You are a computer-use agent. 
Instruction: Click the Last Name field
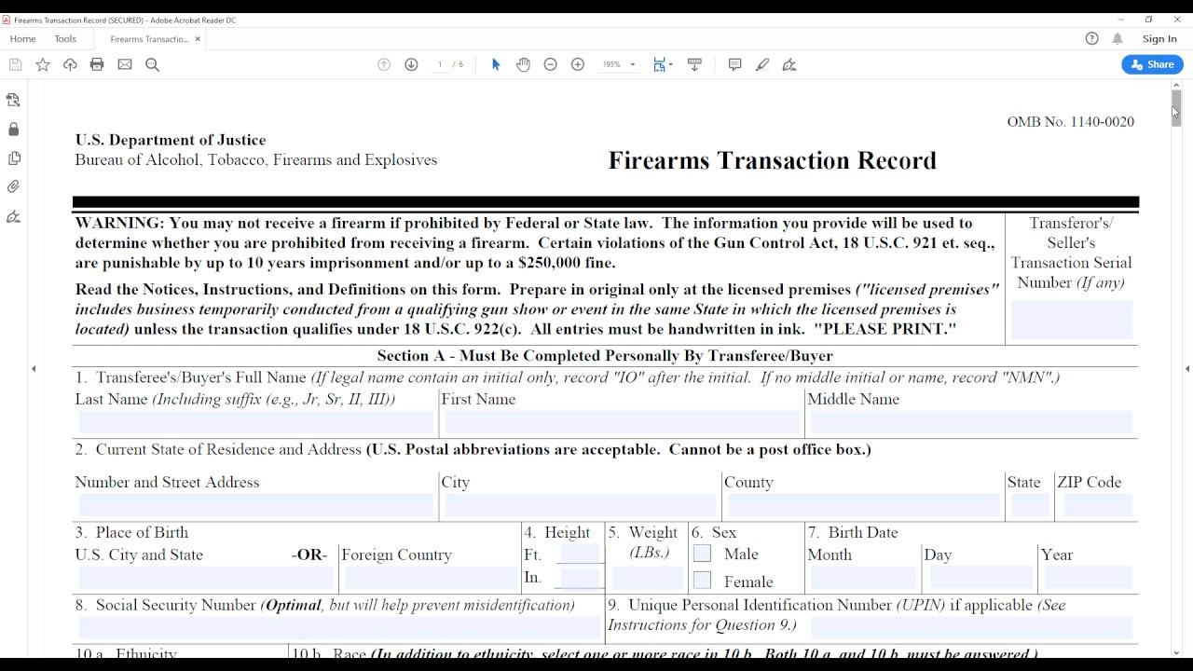256,422
